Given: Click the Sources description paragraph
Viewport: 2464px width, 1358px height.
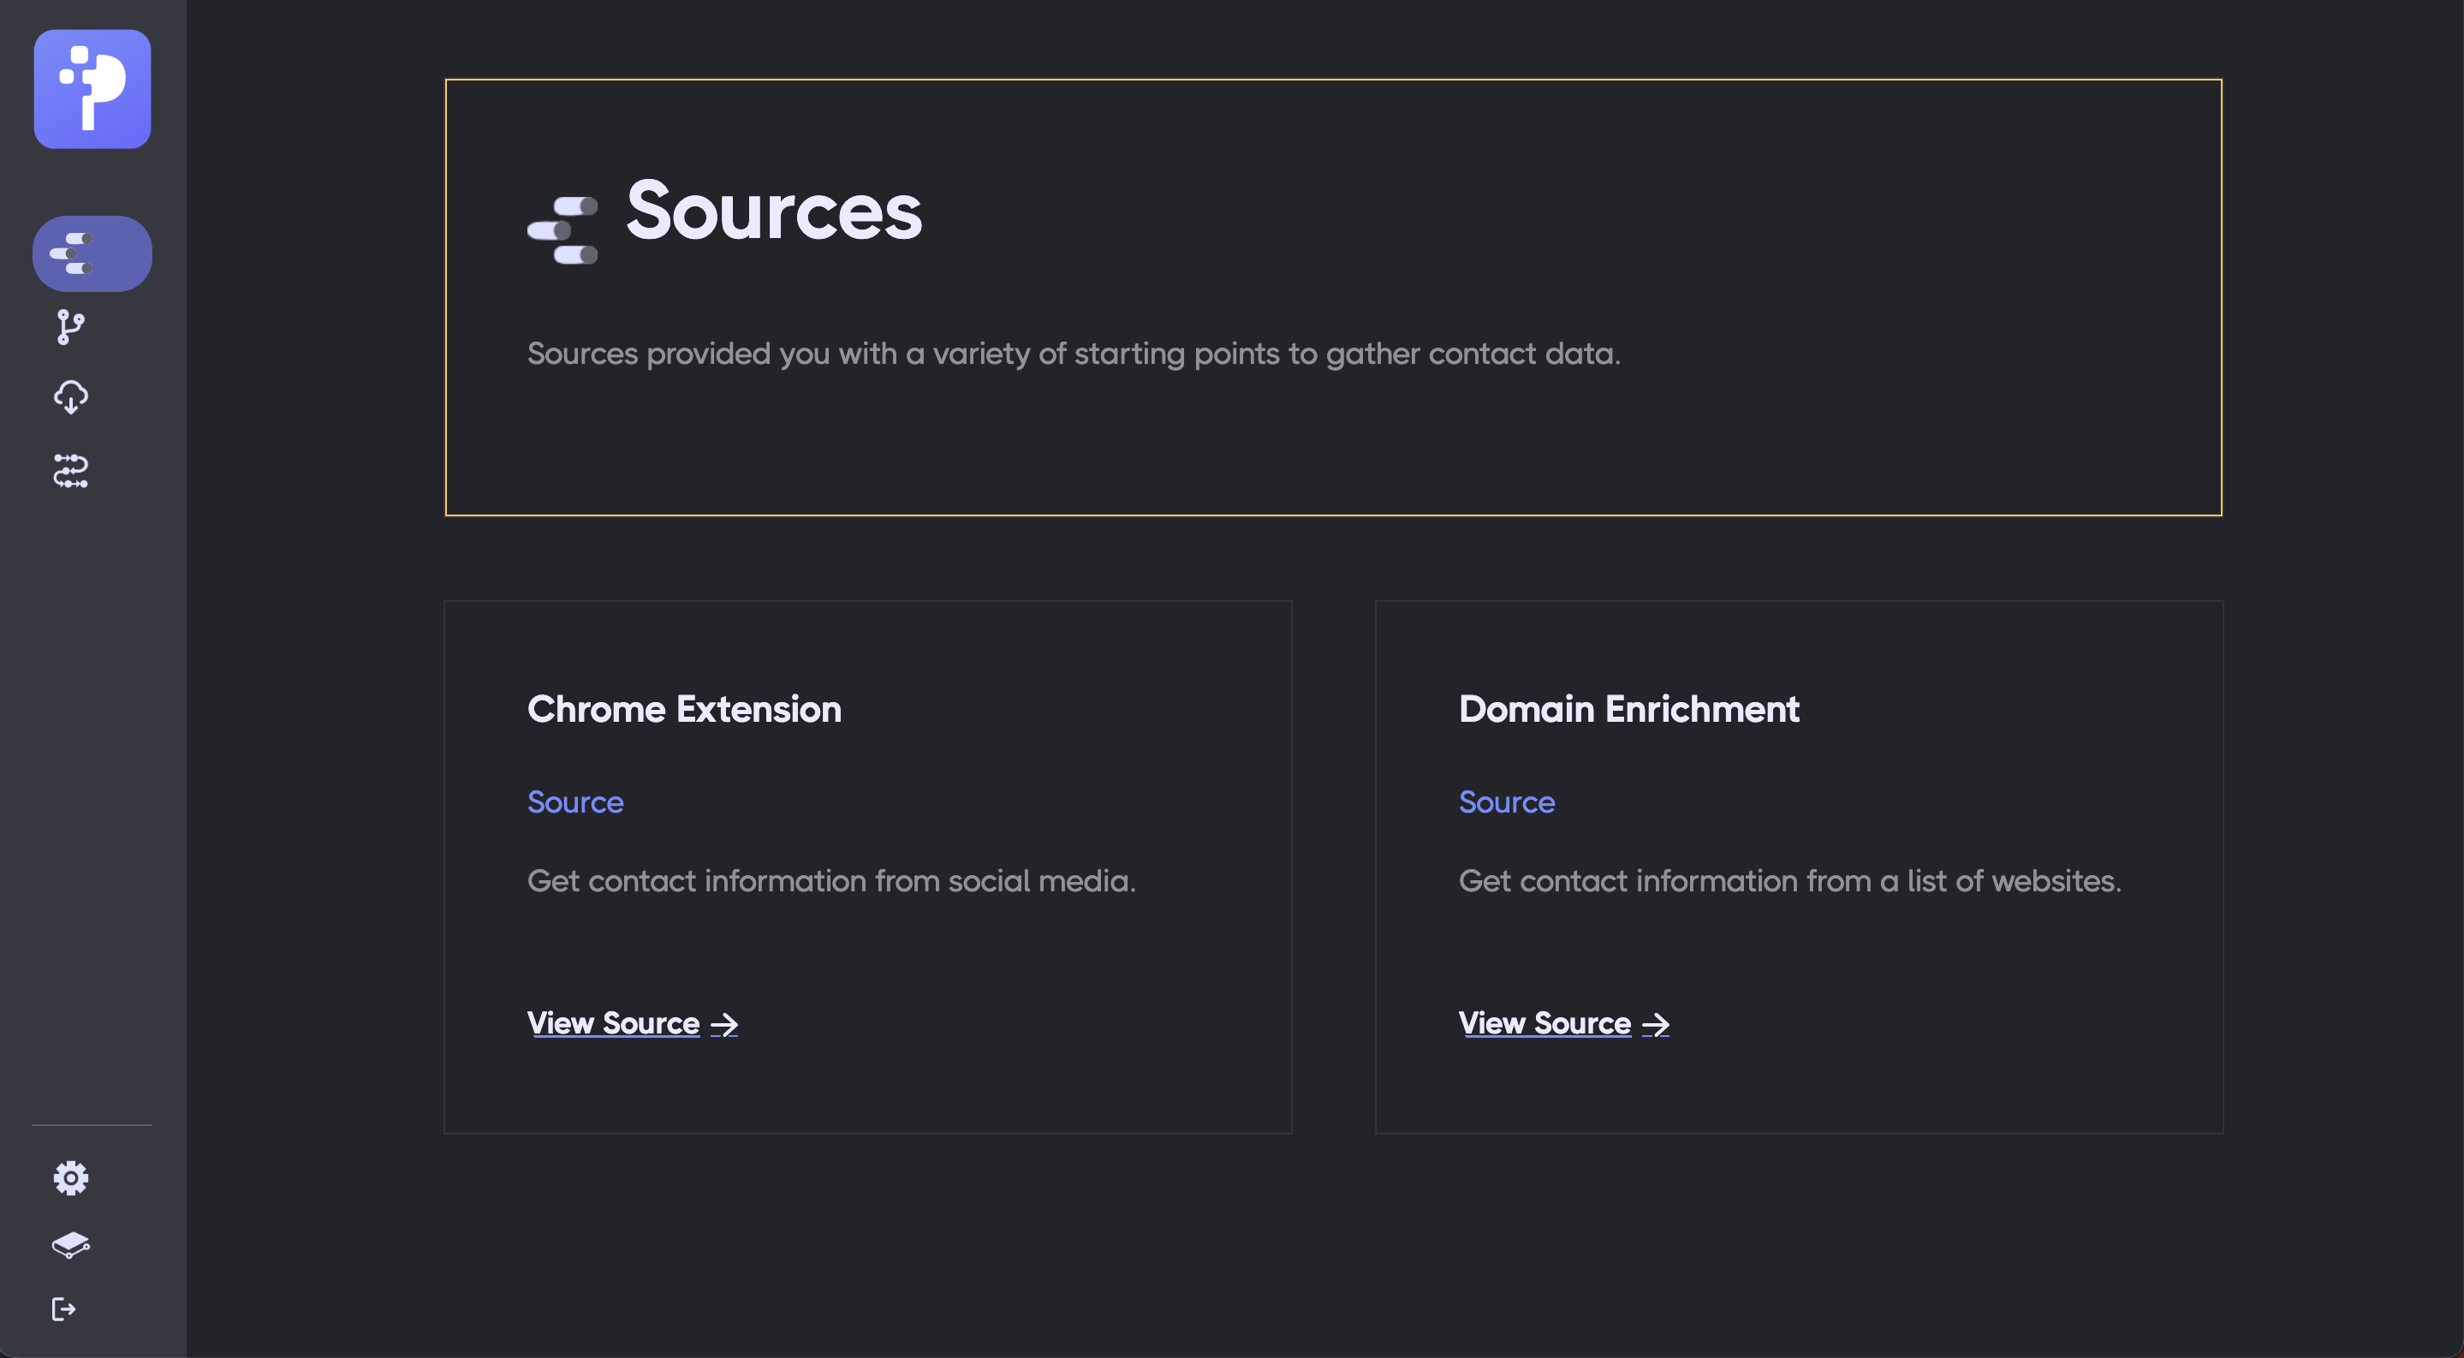Looking at the screenshot, I should [1074, 354].
